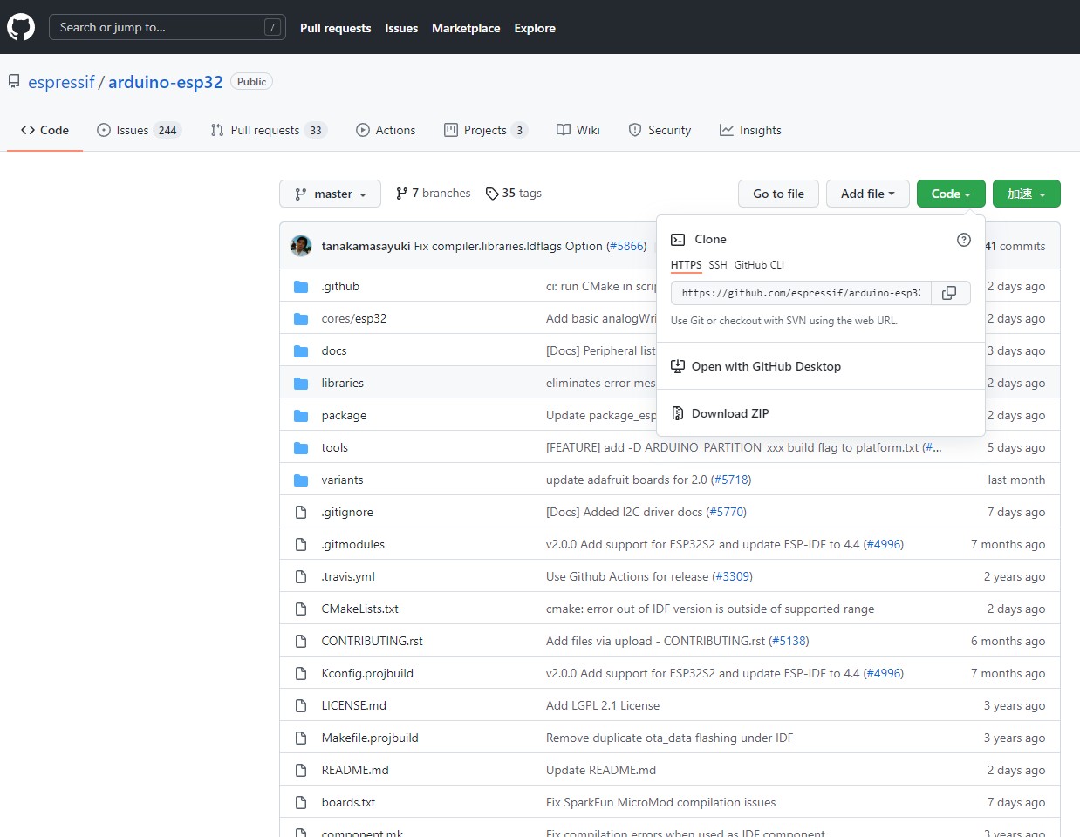Click the .gitmodules file icon

pyautogui.click(x=301, y=545)
